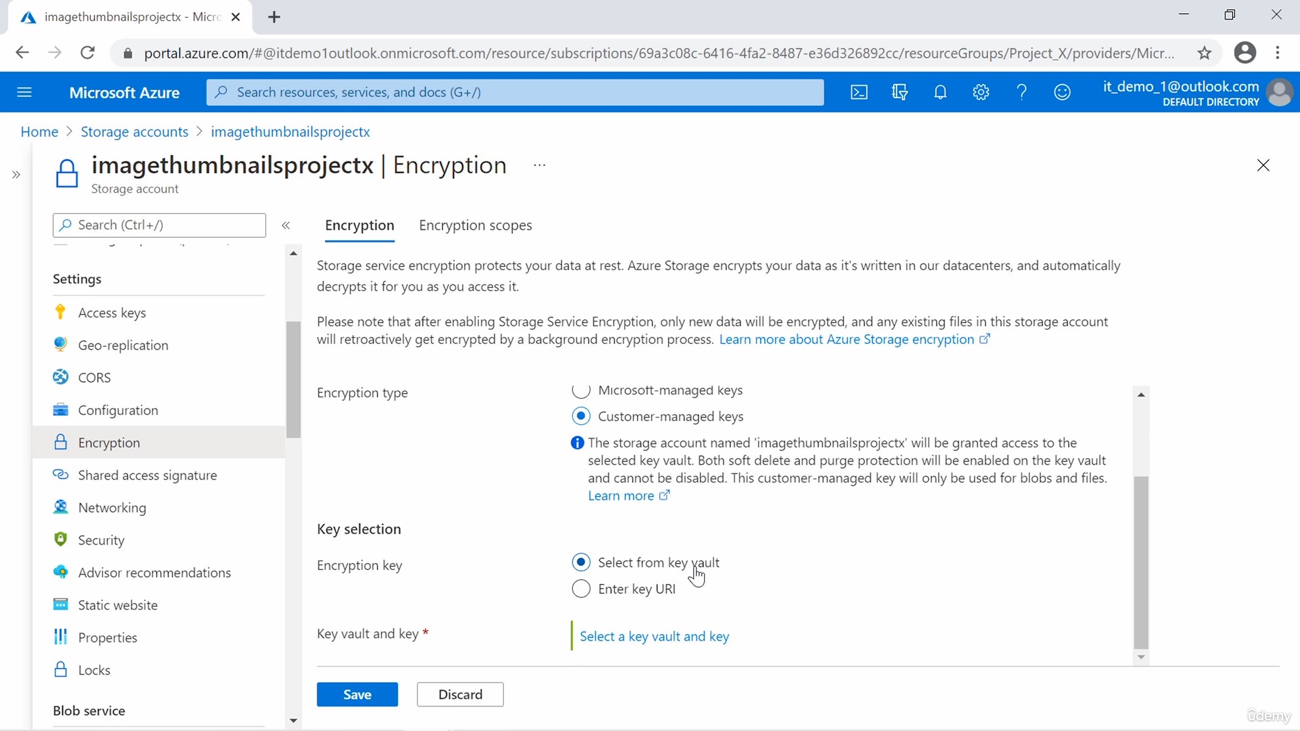This screenshot has height=731, width=1300.
Task: Click the Locks padlock icon
Action: pyautogui.click(x=60, y=669)
